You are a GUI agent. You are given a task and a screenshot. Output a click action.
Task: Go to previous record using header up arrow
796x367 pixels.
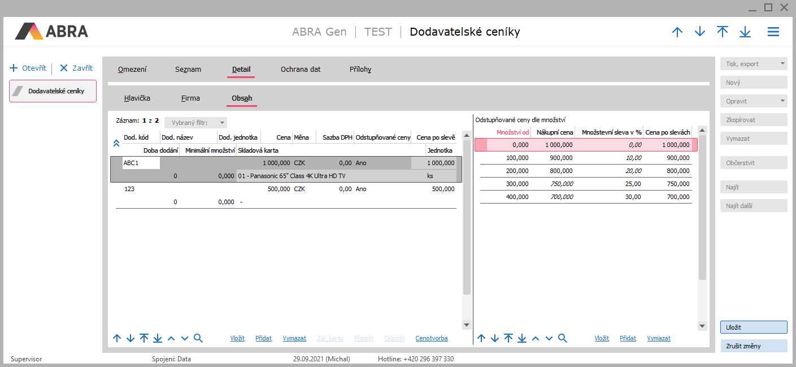[x=677, y=32]
